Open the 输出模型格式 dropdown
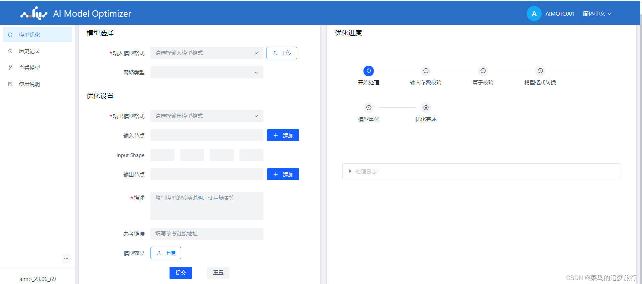 [x=207, y=116]
